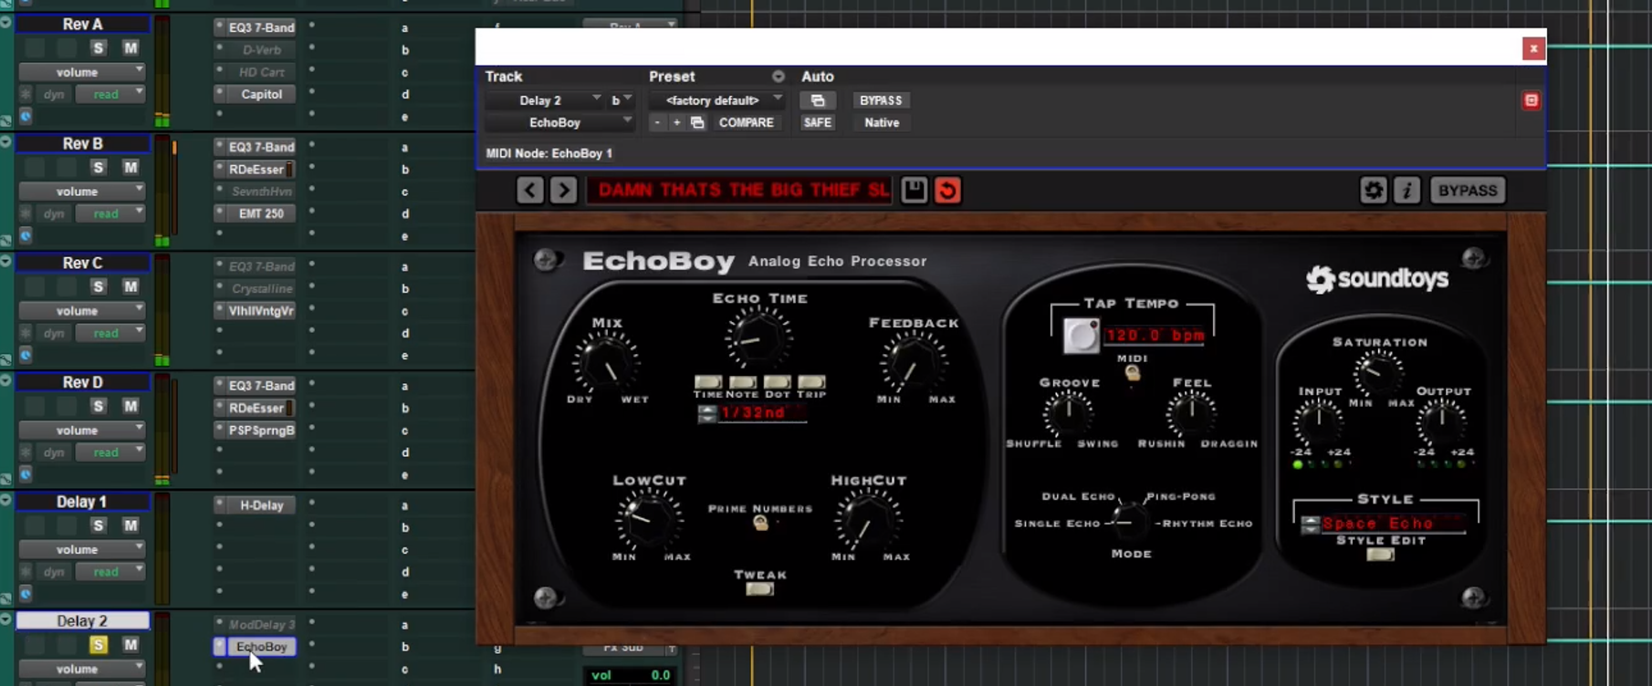The image size is (1652, 686).
Task: Click the Space Echo style display field
Action: click(x=1391, y=524)
